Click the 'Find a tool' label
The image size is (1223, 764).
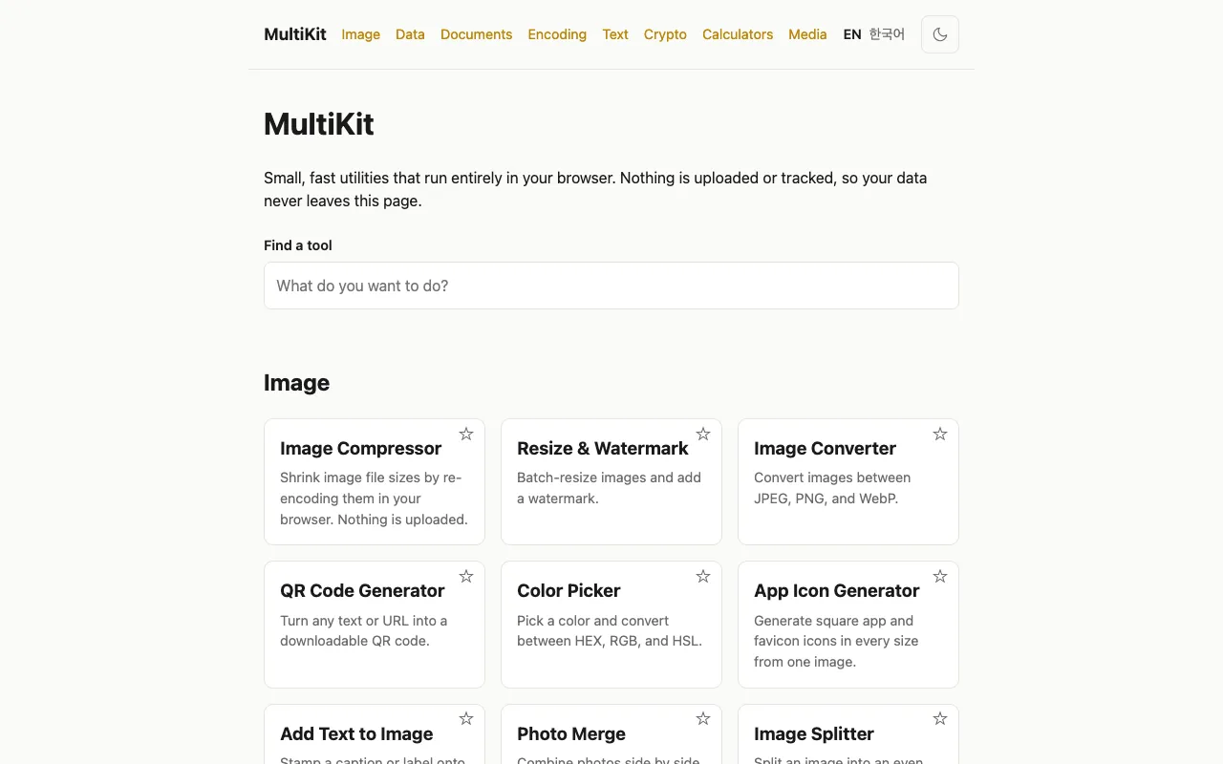[298, 245]
